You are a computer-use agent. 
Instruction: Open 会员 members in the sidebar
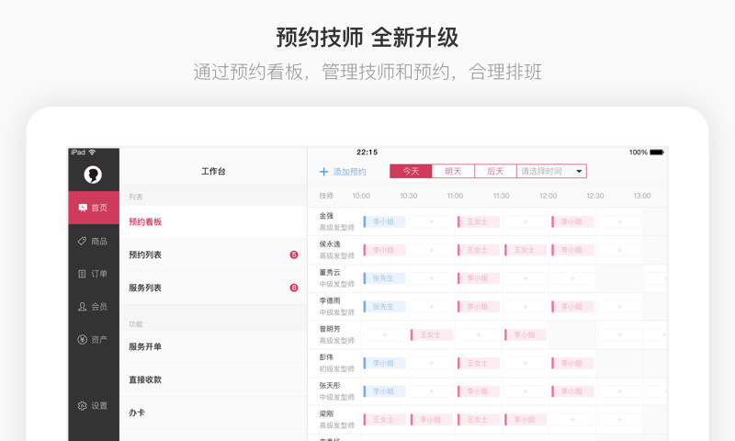pos(93,307)
